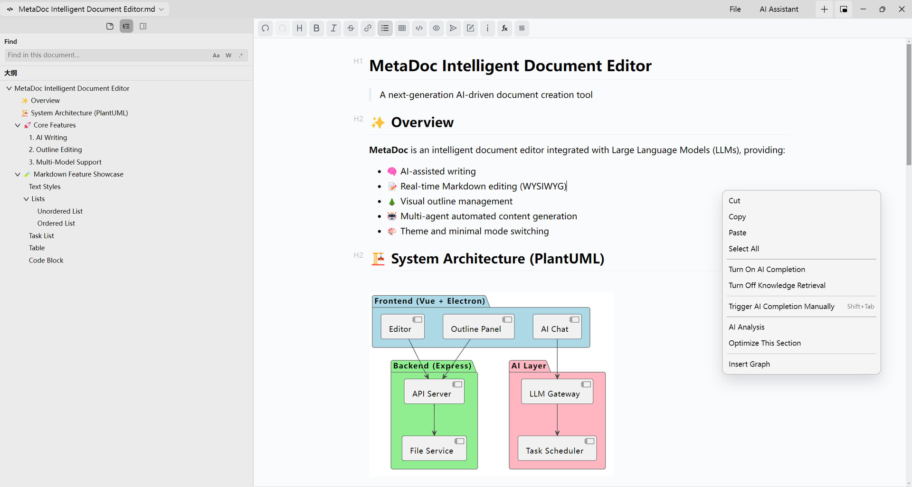Collapse the Core Features outline node
912x487 pixels.
point(18,125)
